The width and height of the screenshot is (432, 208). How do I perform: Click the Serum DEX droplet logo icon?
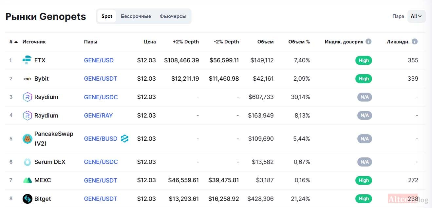(x=27, y=162)
